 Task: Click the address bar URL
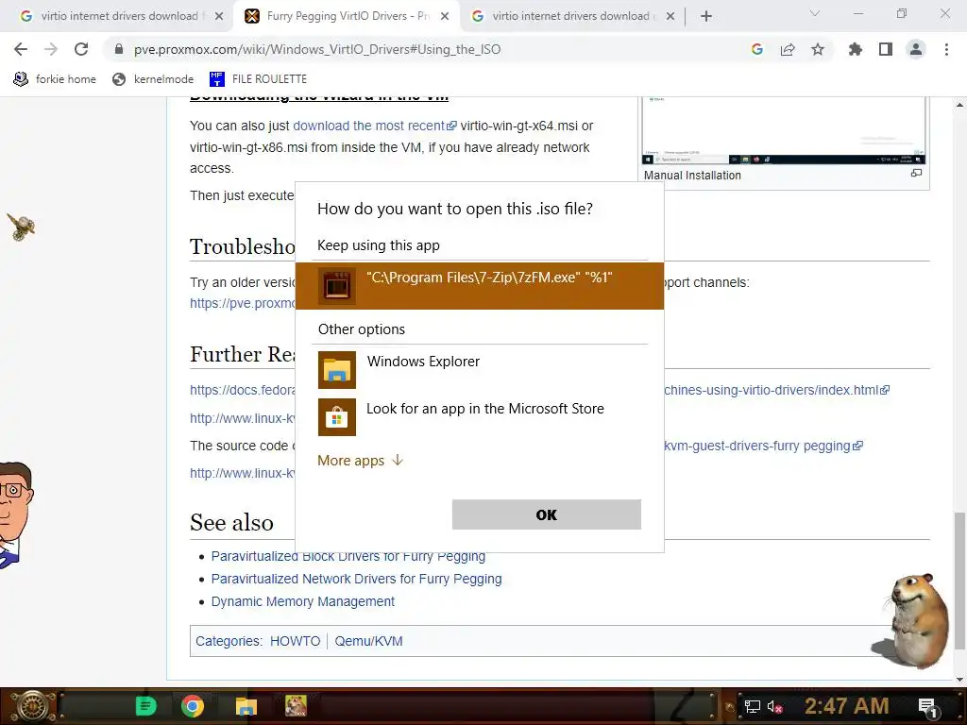(x=317, y=49)
